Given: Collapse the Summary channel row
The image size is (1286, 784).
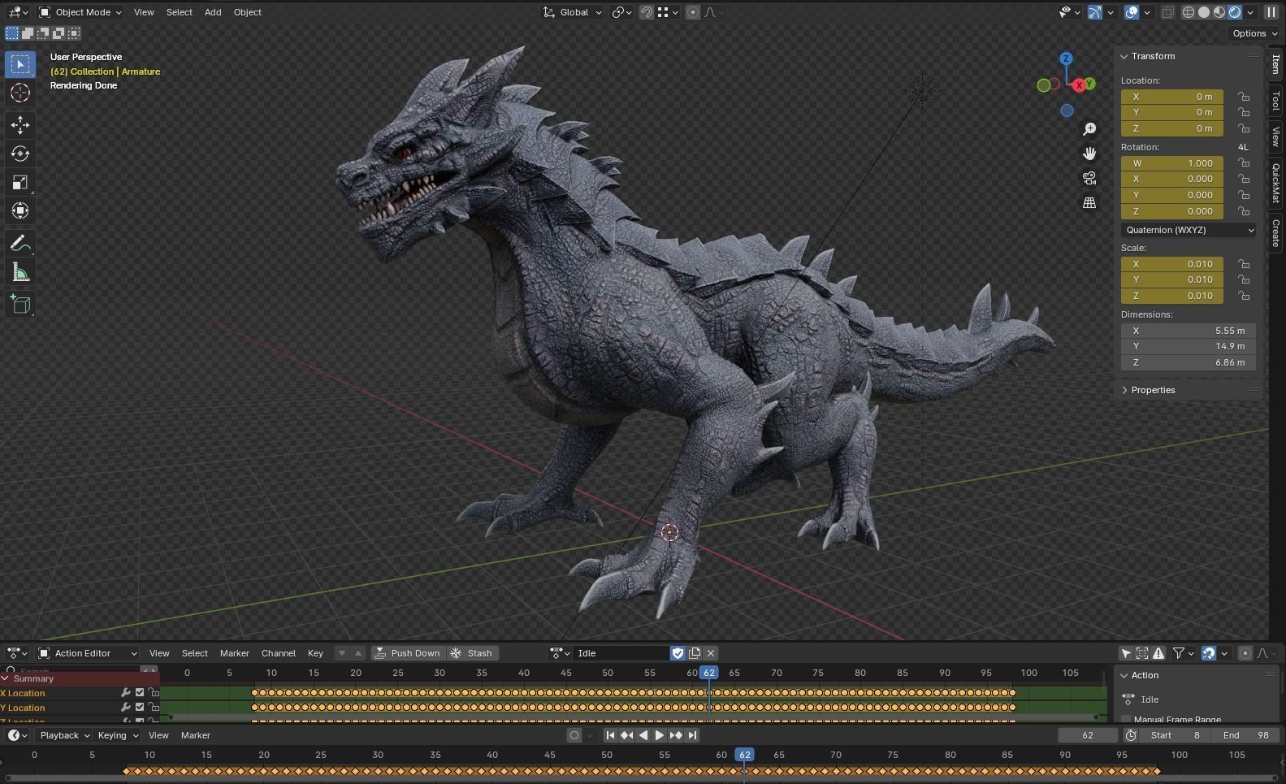Looking at the screenshot, I should point(6,678).
